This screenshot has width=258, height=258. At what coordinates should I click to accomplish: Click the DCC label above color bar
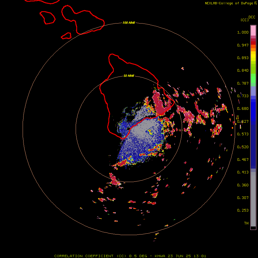click(252, 17)
